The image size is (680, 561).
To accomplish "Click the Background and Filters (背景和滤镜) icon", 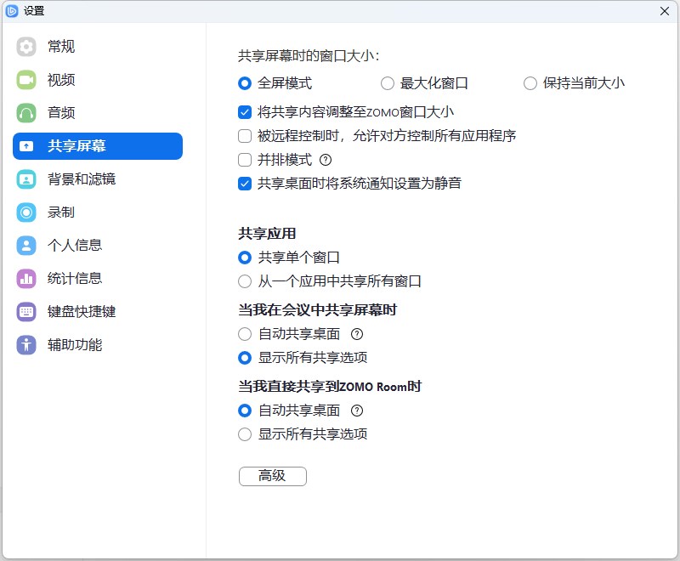I will 26,179.
